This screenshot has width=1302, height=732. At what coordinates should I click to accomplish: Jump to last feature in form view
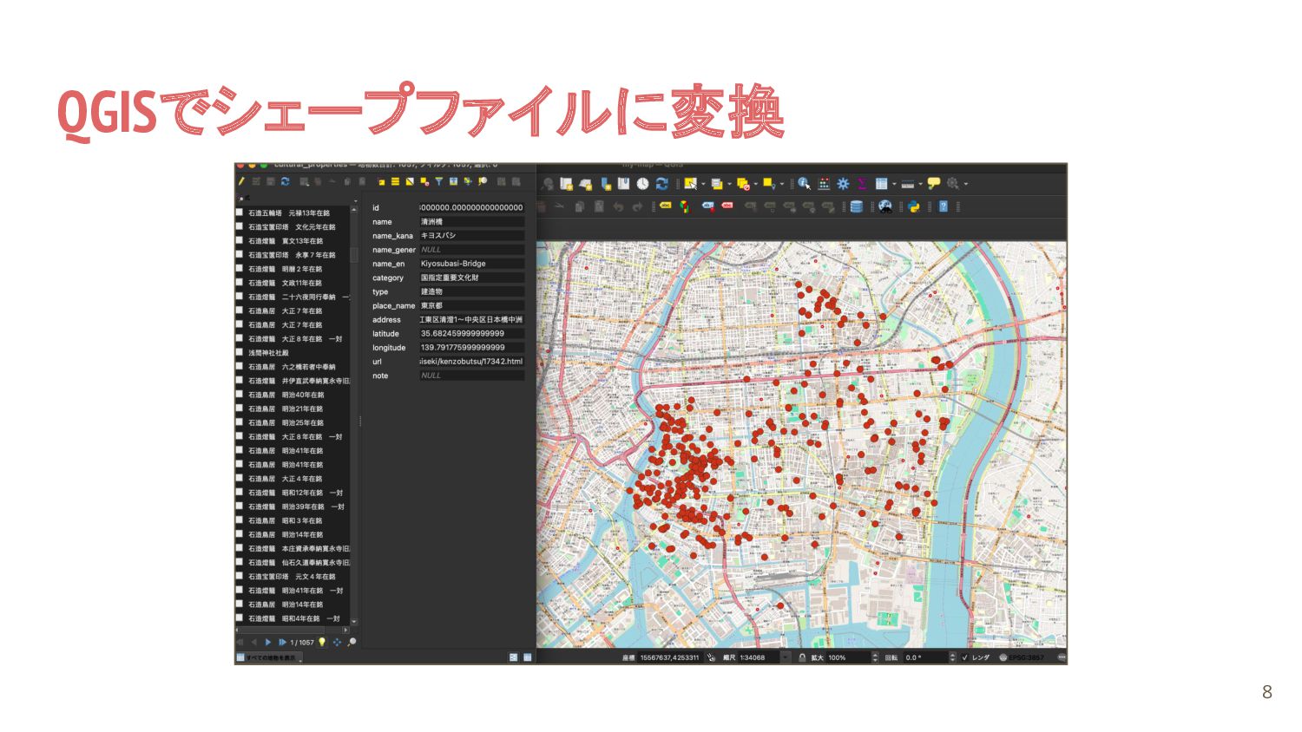pyautogui.click(x=282, y=642)
